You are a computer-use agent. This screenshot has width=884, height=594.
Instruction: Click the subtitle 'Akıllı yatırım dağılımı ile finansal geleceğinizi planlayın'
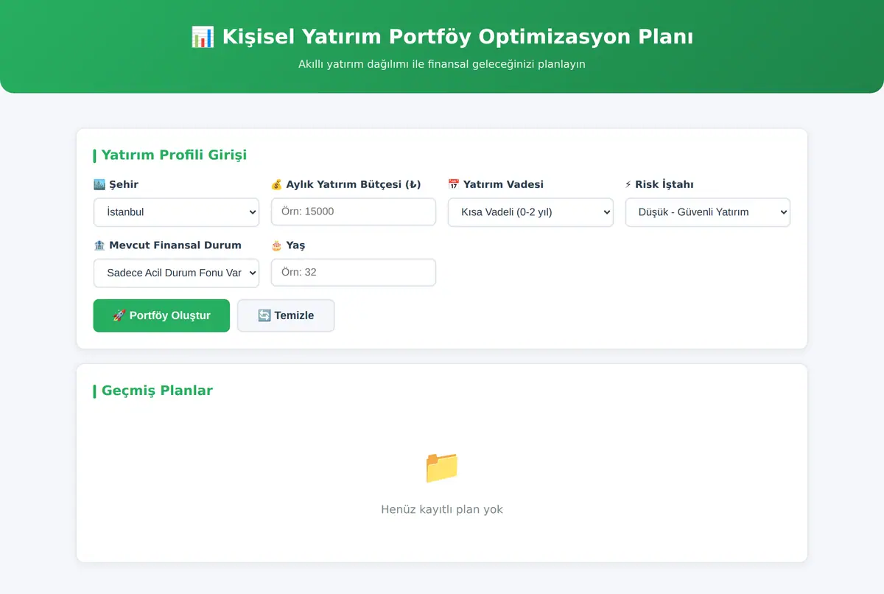442,64
